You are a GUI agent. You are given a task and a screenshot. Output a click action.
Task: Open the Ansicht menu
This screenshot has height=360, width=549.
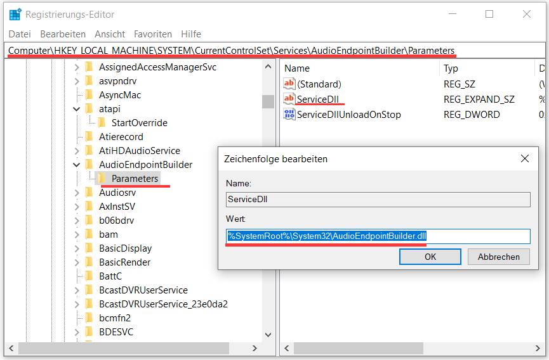(x=110, y=34)
